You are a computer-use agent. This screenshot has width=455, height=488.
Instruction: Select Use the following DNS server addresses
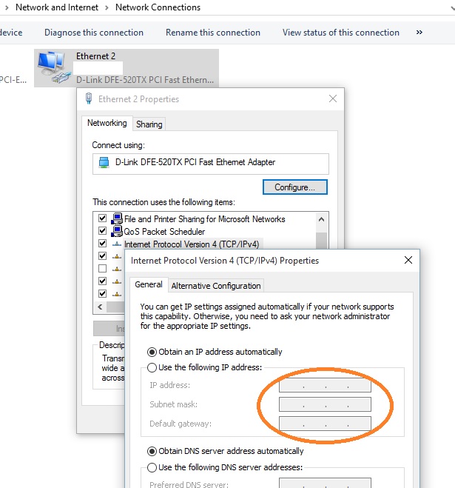click(152, 467)
